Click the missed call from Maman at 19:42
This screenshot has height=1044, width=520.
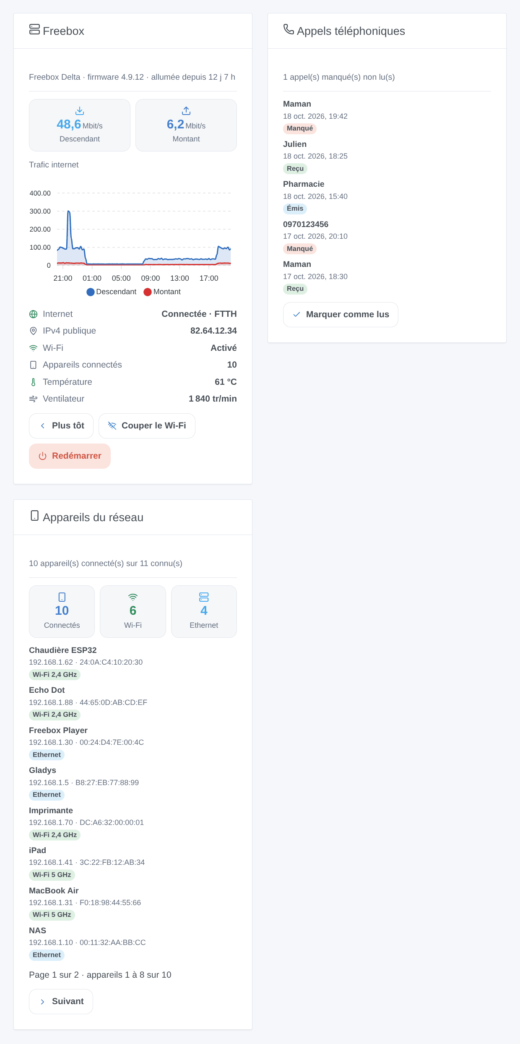(x=387, y=116)
